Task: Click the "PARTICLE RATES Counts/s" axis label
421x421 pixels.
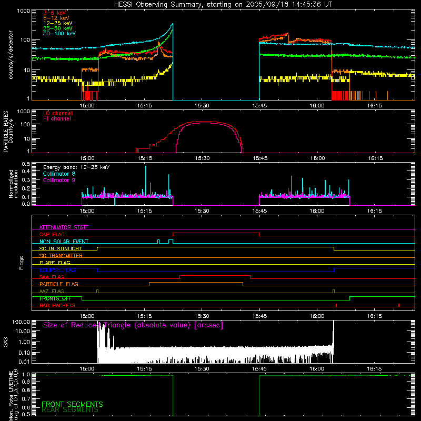Action: tap(8, 131)
